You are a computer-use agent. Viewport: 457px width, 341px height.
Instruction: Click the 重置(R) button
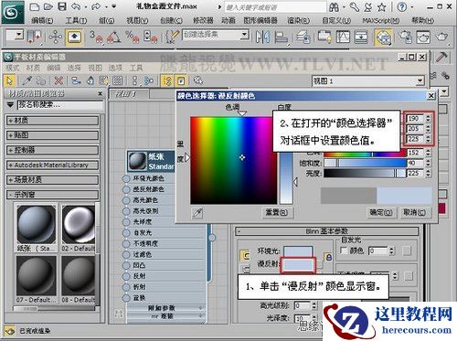pyautogui.click(x=278, y=212)
